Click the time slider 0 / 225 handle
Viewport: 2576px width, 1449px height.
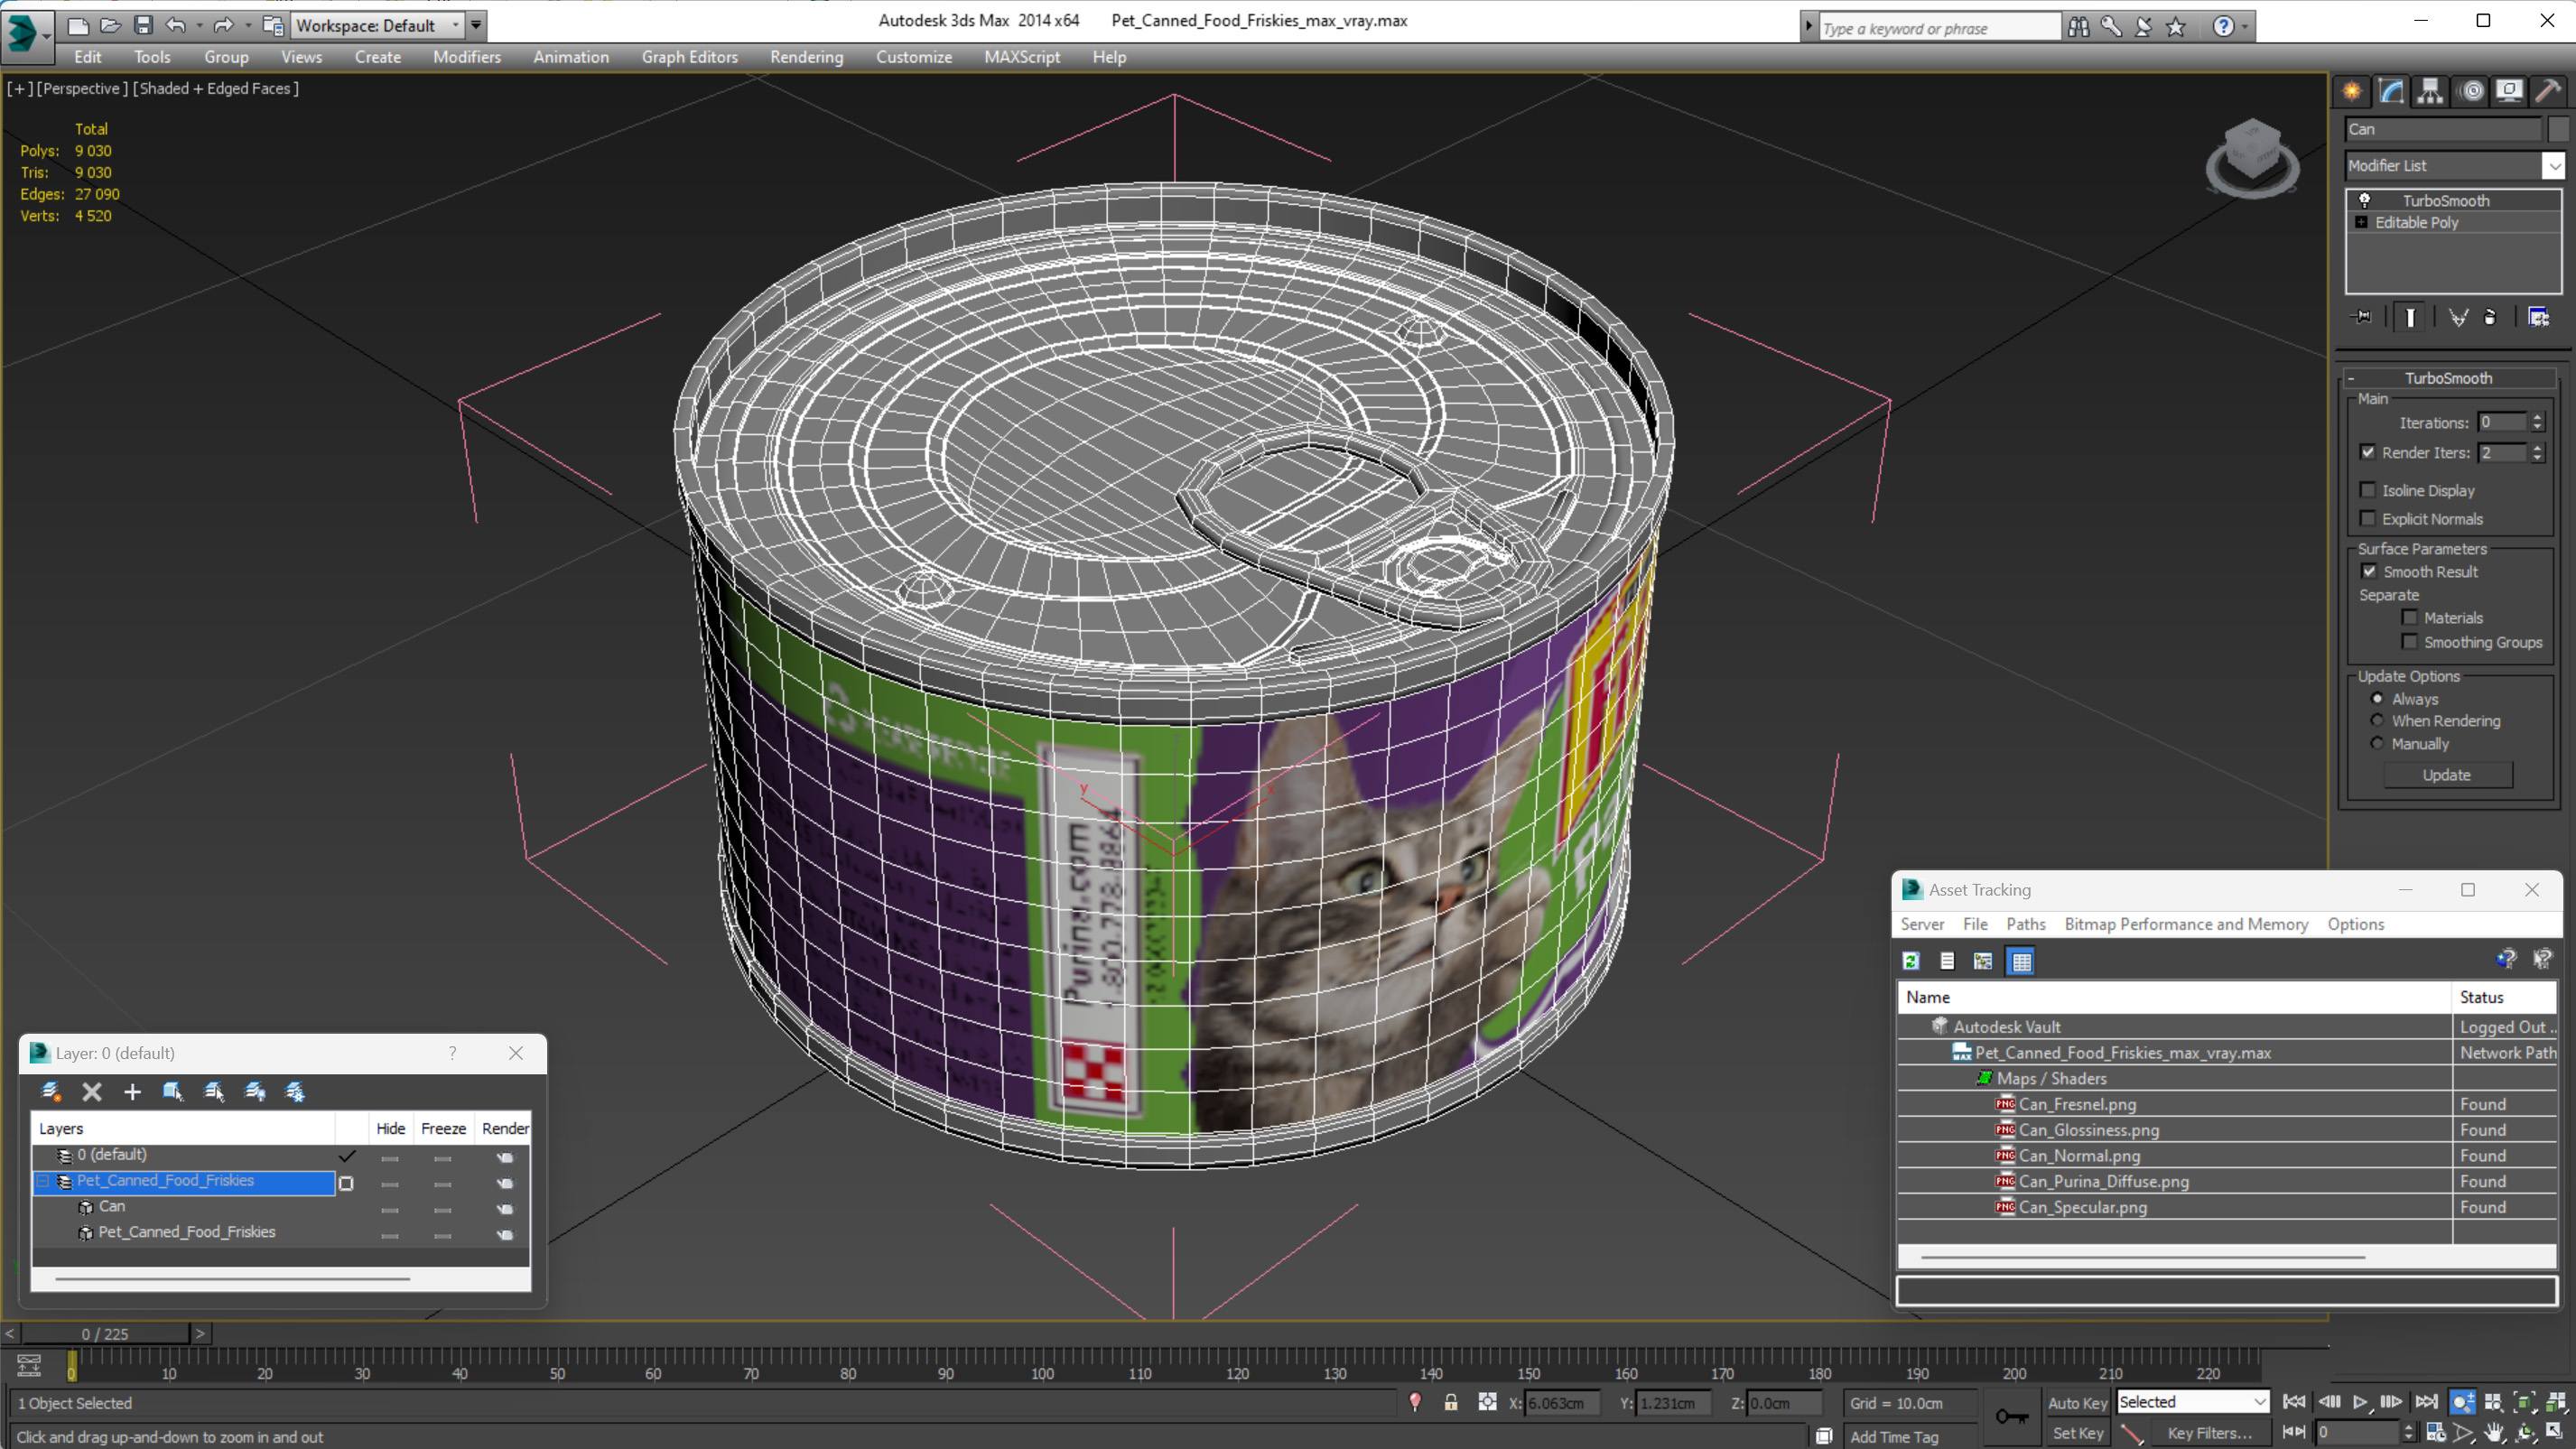[105, 1334]
